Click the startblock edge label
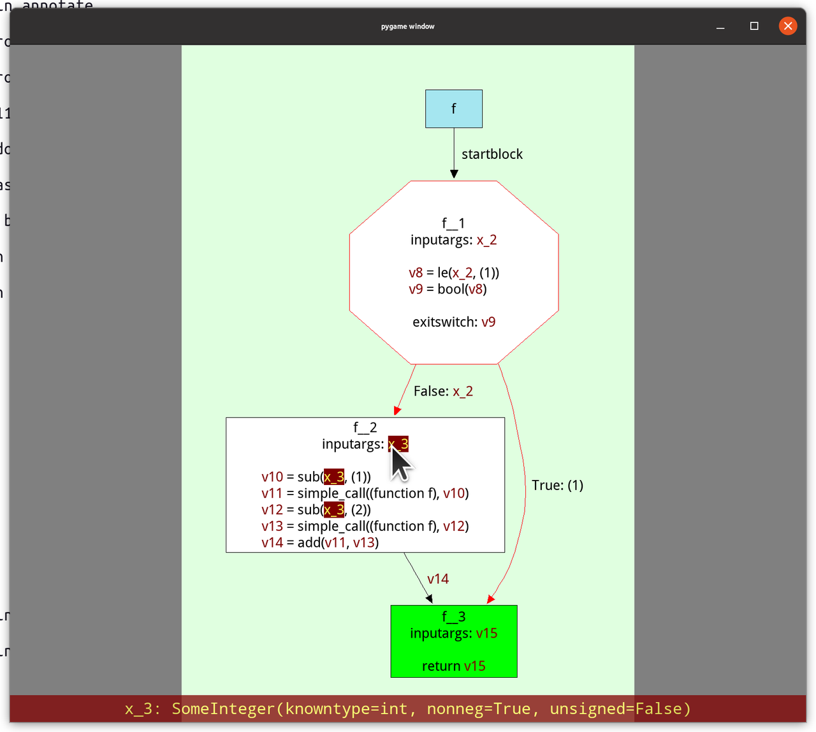816x732 pixels. [492, 154]
